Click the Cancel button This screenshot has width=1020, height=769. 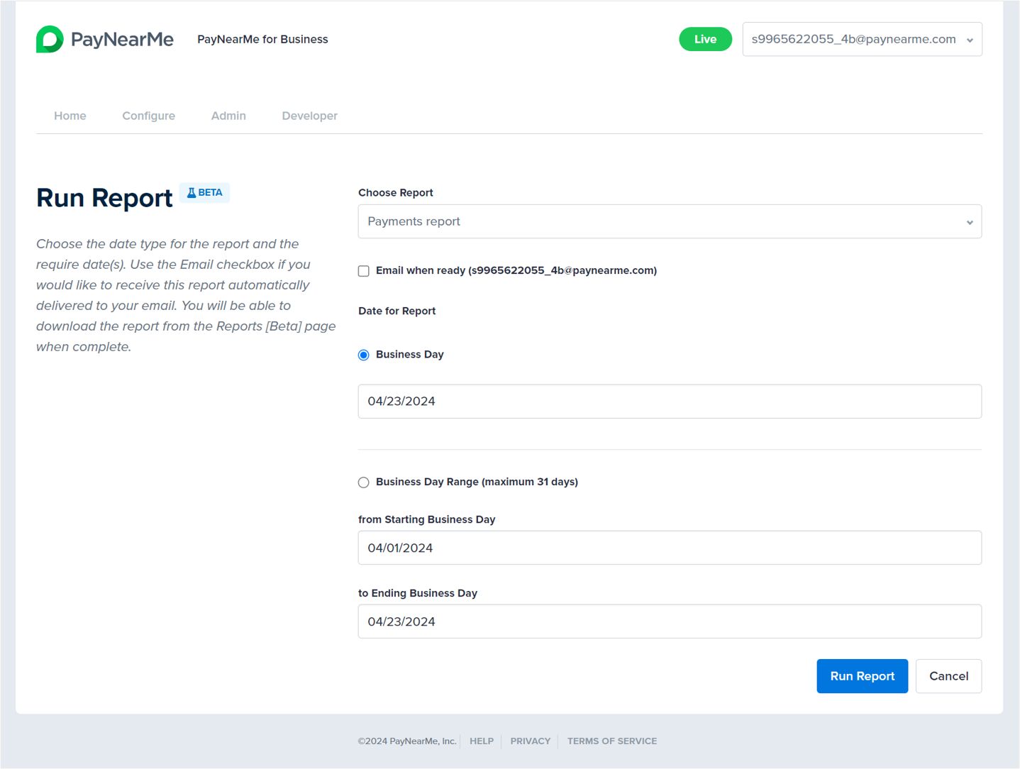coord(948,676)
